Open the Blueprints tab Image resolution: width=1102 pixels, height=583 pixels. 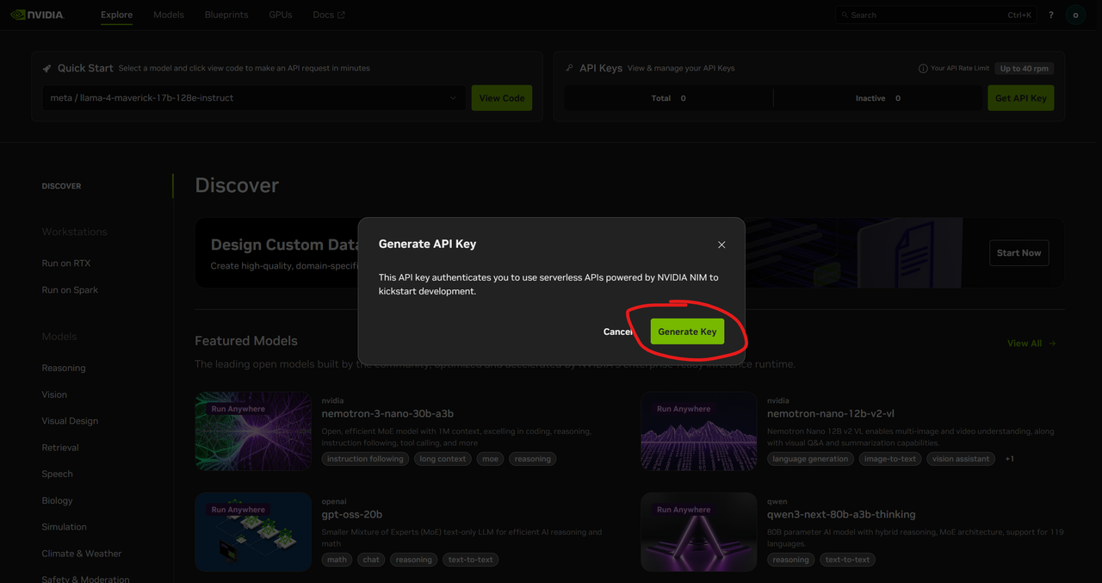tap(226, 15)
